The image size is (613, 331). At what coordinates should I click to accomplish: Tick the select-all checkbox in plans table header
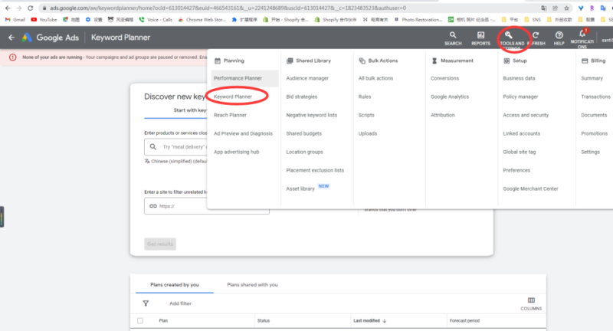pos(139,320)
